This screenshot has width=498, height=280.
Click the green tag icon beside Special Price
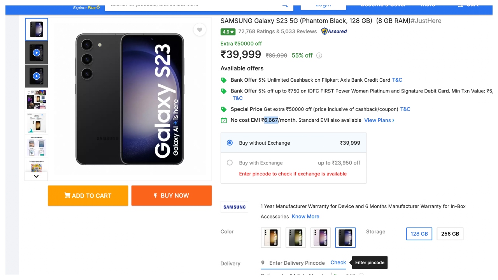click(x=224, y=109)
